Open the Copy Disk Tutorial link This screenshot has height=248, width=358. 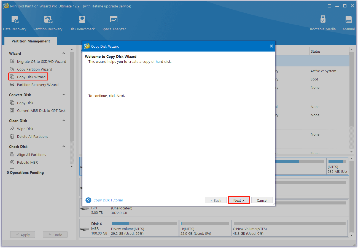coord(108,200)
